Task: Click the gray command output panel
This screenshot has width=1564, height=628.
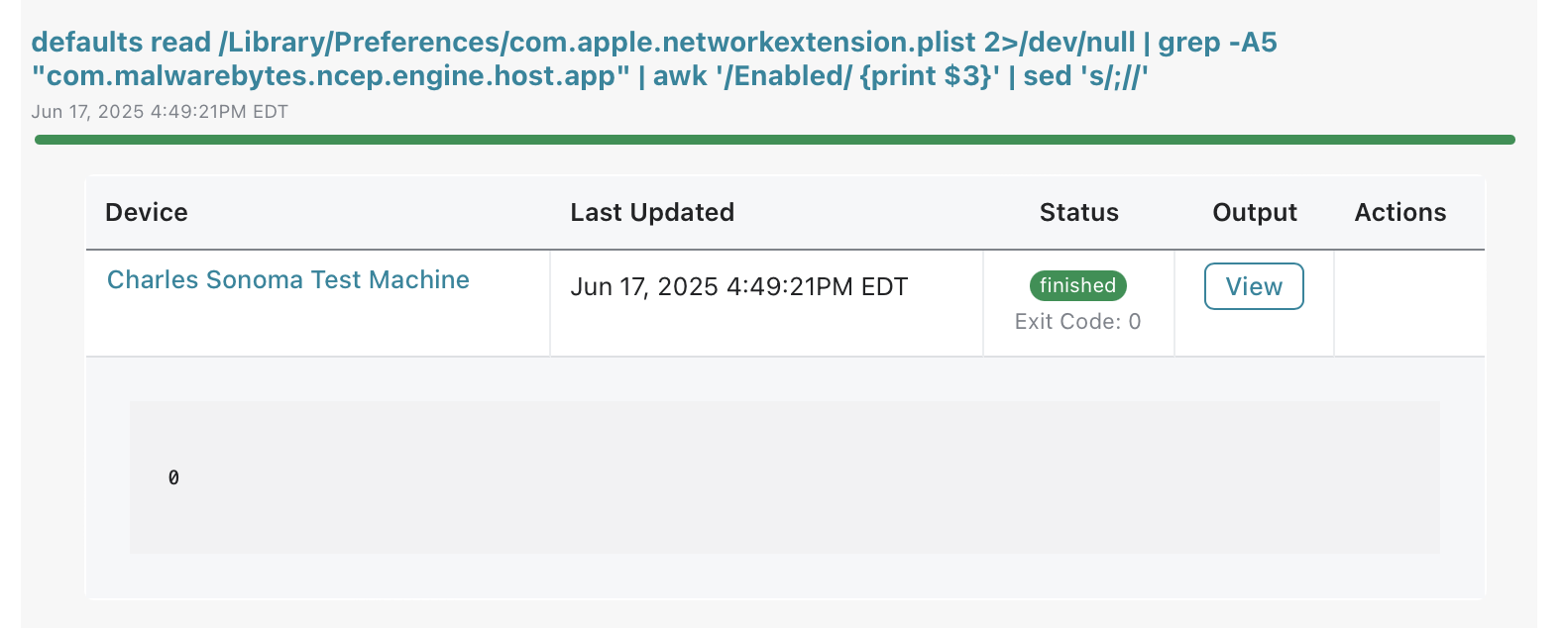Action: point(784,477)
